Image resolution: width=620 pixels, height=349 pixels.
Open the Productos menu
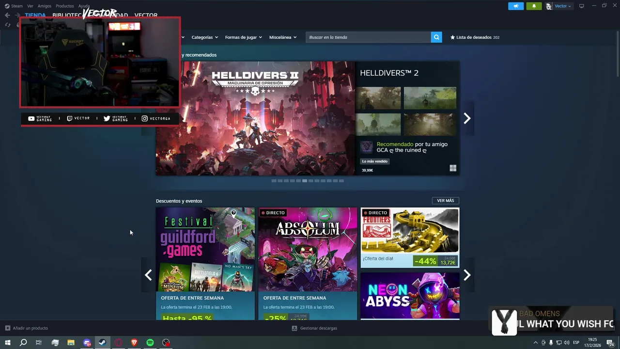point(64,6)
